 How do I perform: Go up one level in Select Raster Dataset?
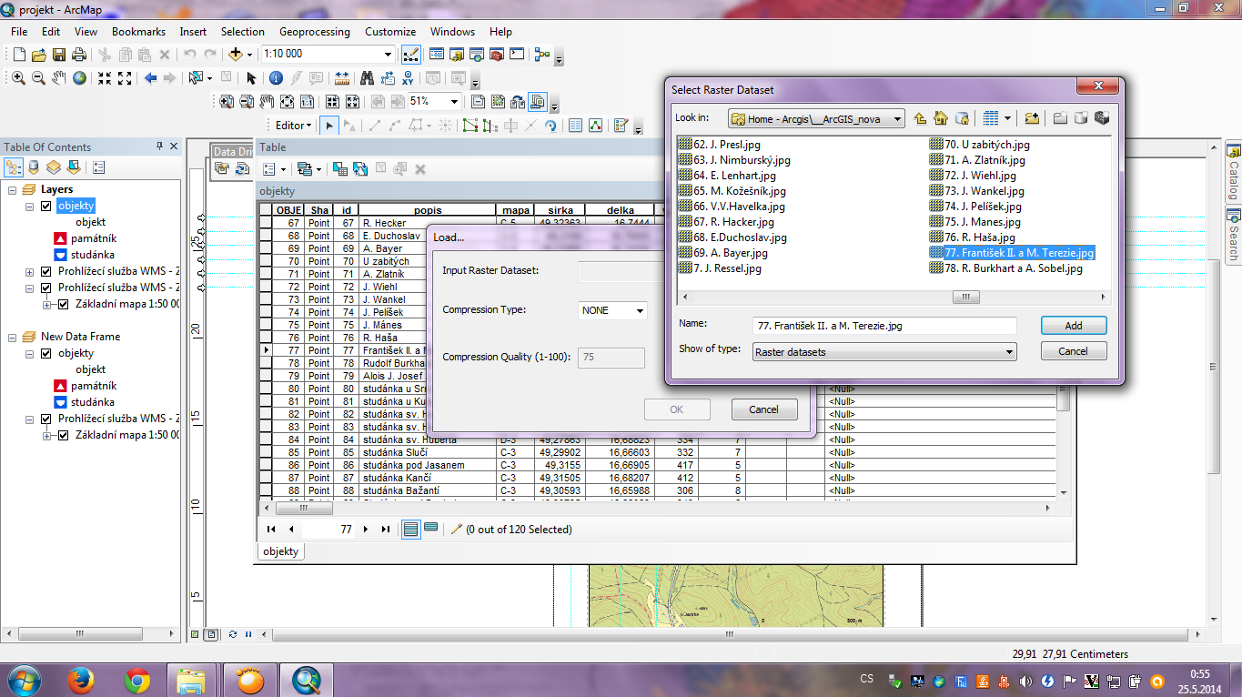pos(920,118)
